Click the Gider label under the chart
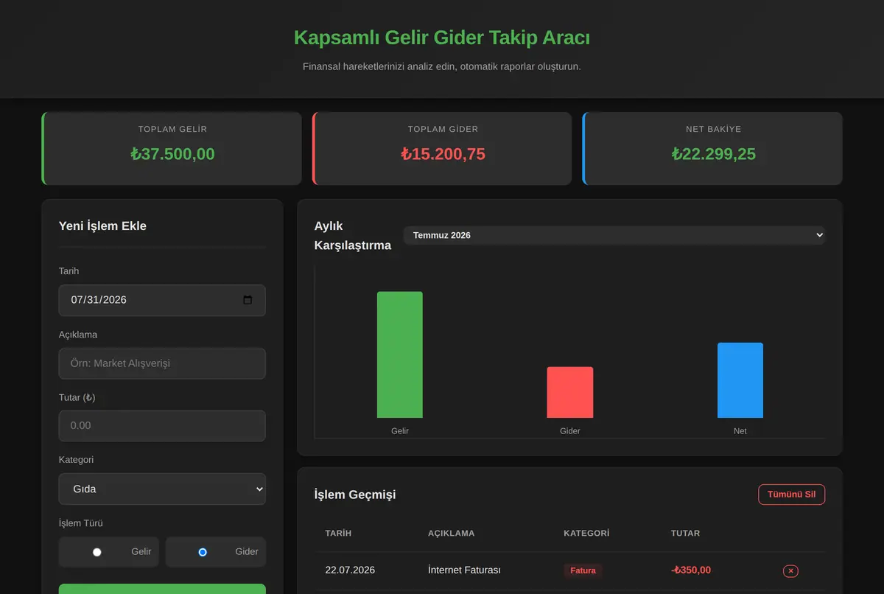Viewport: 884px width, 594px height. (x=570, y=431)
